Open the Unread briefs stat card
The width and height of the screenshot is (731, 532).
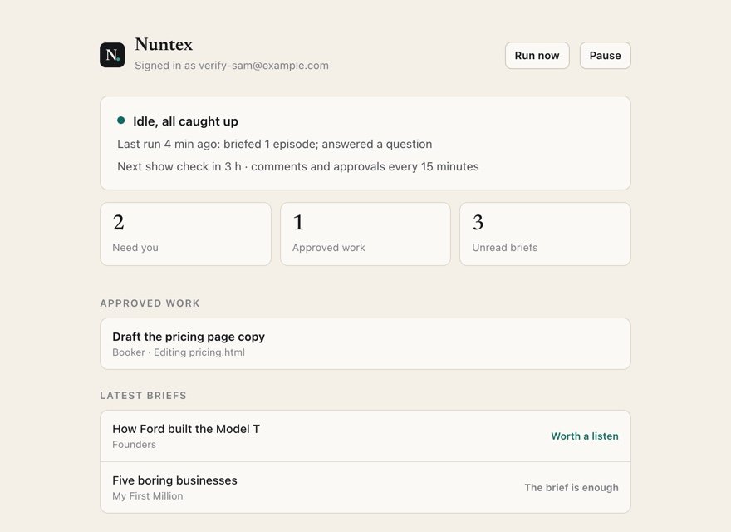545,234
